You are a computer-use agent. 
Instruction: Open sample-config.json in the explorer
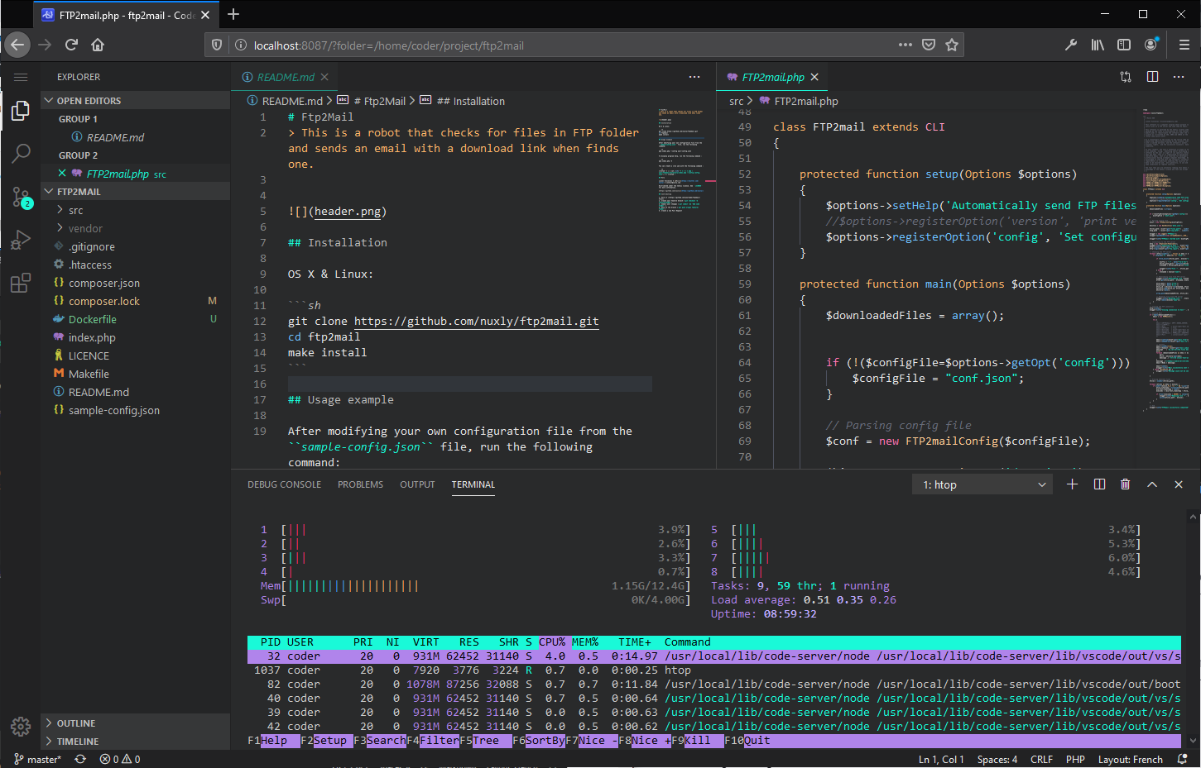[x=135, y=410]
